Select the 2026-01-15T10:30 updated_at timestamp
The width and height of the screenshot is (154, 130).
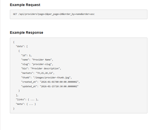(59, 86)
